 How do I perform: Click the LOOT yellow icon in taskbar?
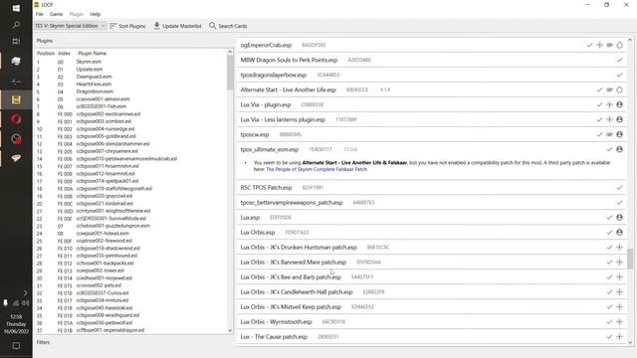pyautogui.click(x=16, y=99)
